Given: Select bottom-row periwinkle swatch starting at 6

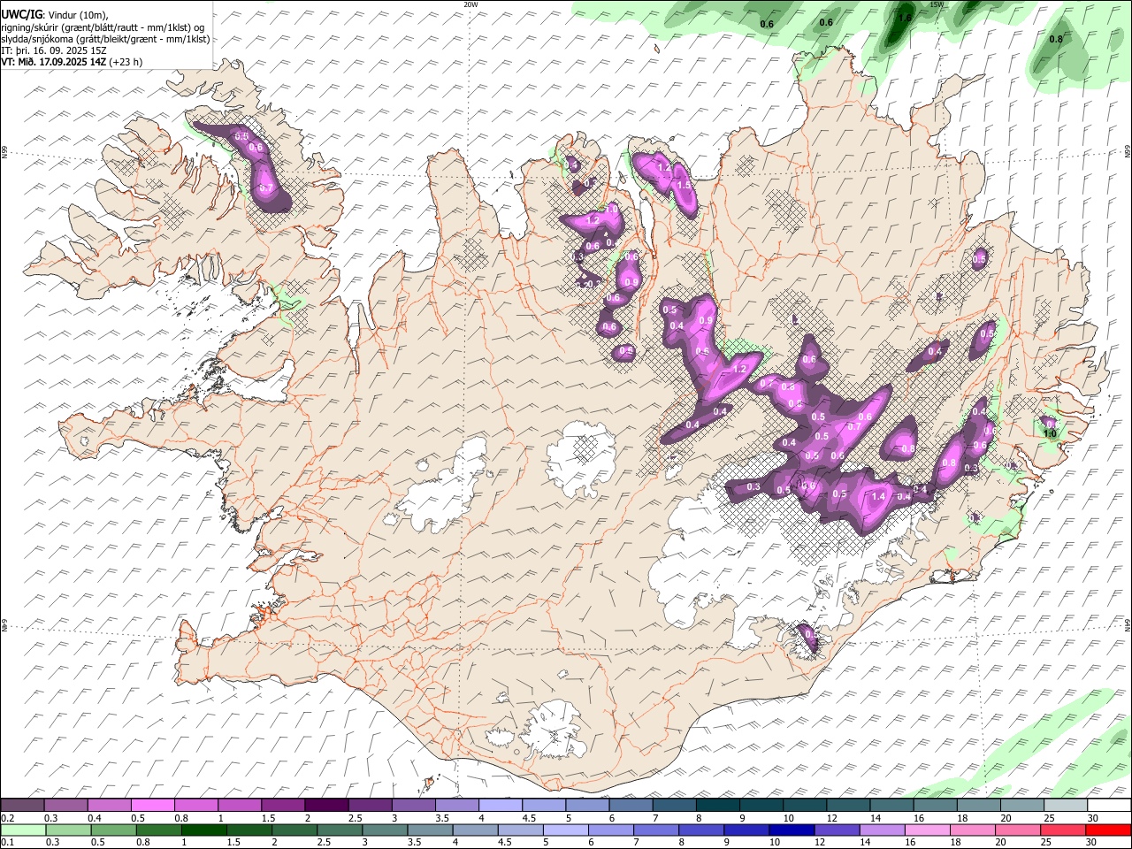Looking at the screenshot, I should (610, 830).
